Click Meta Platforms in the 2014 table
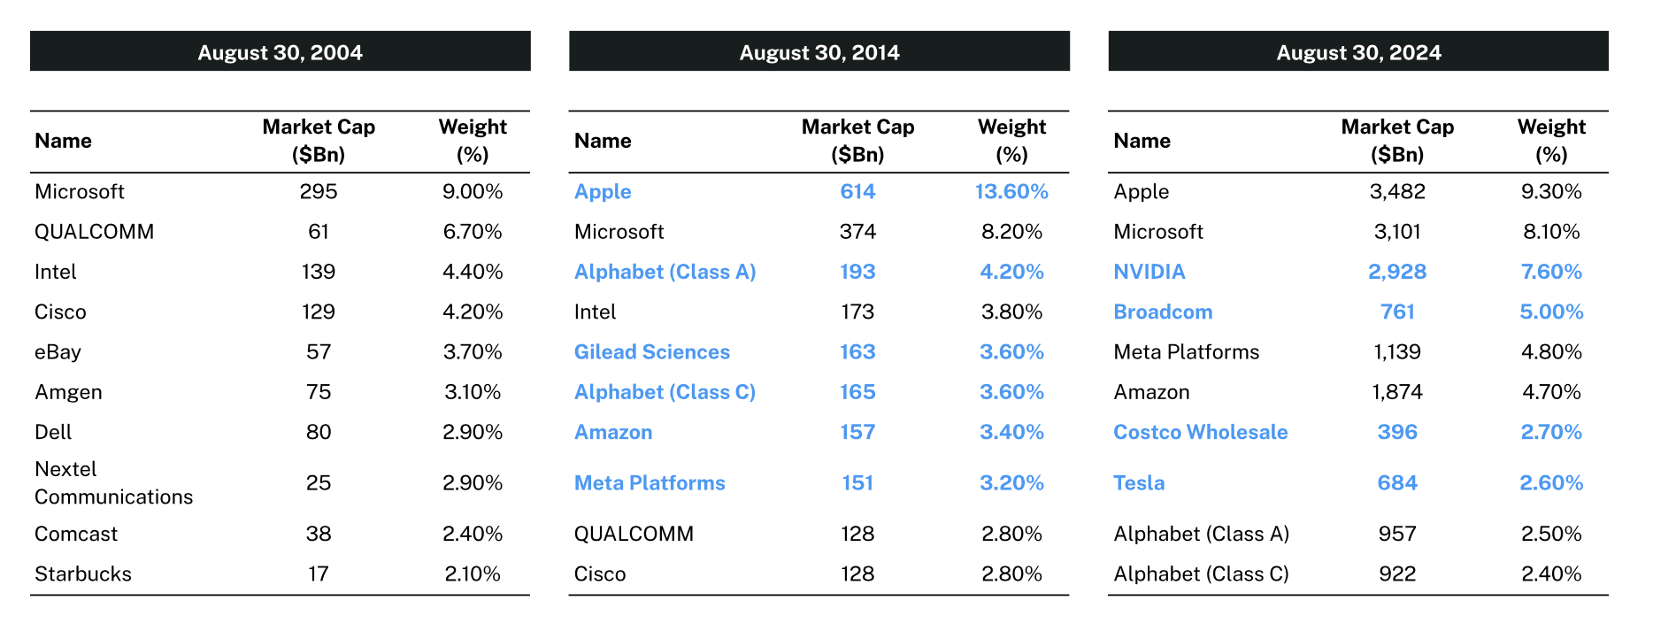This screenshot has height=639, width=1653. [x=650, y=483]
